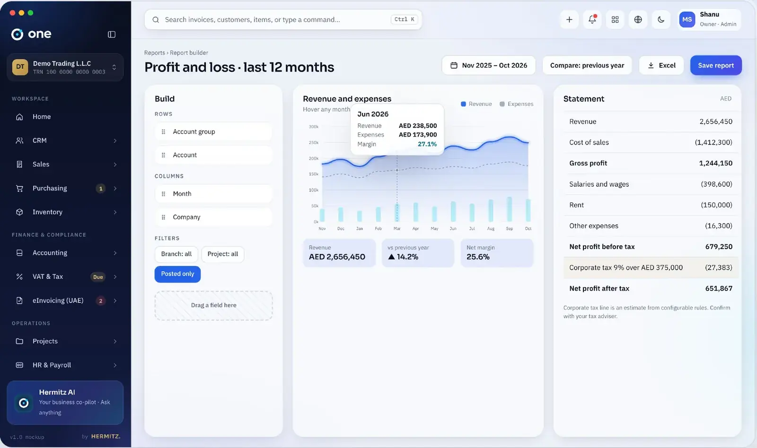This screenshot has height=448, width=757.
Task: Click the Gross profit statement row
Action: (x=651, y=163)
